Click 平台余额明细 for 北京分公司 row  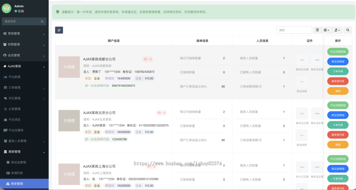point(338,105)
